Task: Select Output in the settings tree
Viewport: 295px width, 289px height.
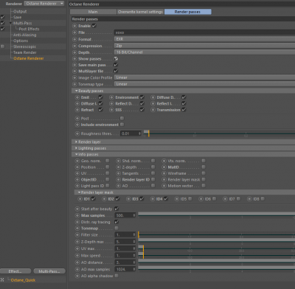Action: point(20,11)
